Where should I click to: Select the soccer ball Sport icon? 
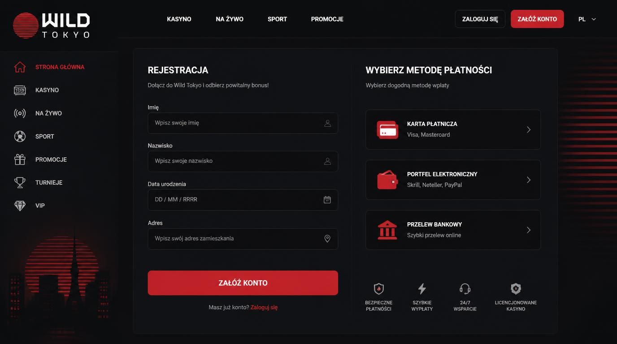tap(20, 136)
